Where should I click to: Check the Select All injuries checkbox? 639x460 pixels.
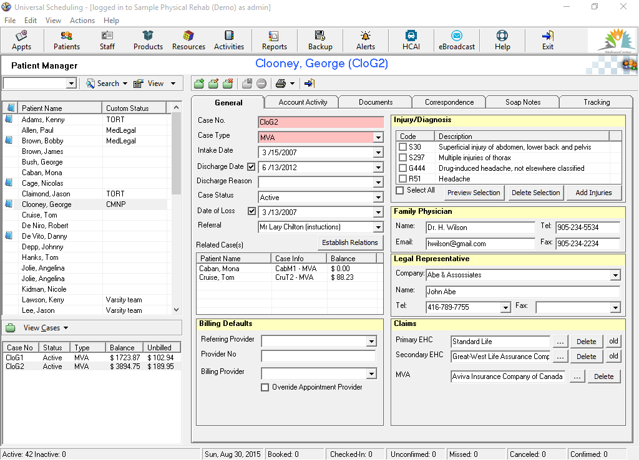click(400, 190)
